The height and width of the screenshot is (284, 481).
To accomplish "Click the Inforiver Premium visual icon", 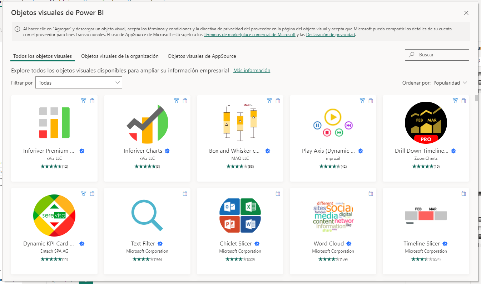I will tap(54, 122).
